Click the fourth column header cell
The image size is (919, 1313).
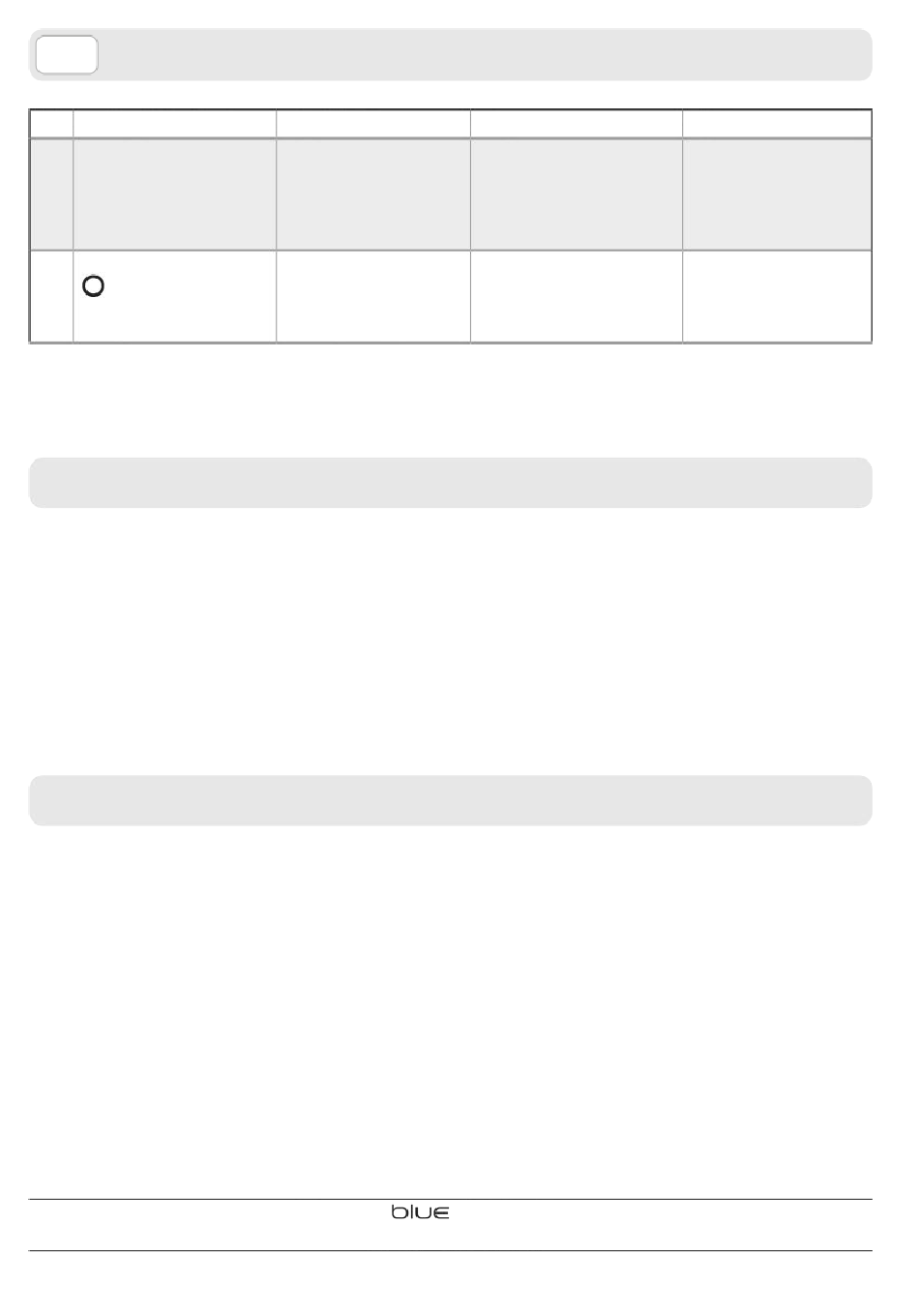click(x=577, y=124)
